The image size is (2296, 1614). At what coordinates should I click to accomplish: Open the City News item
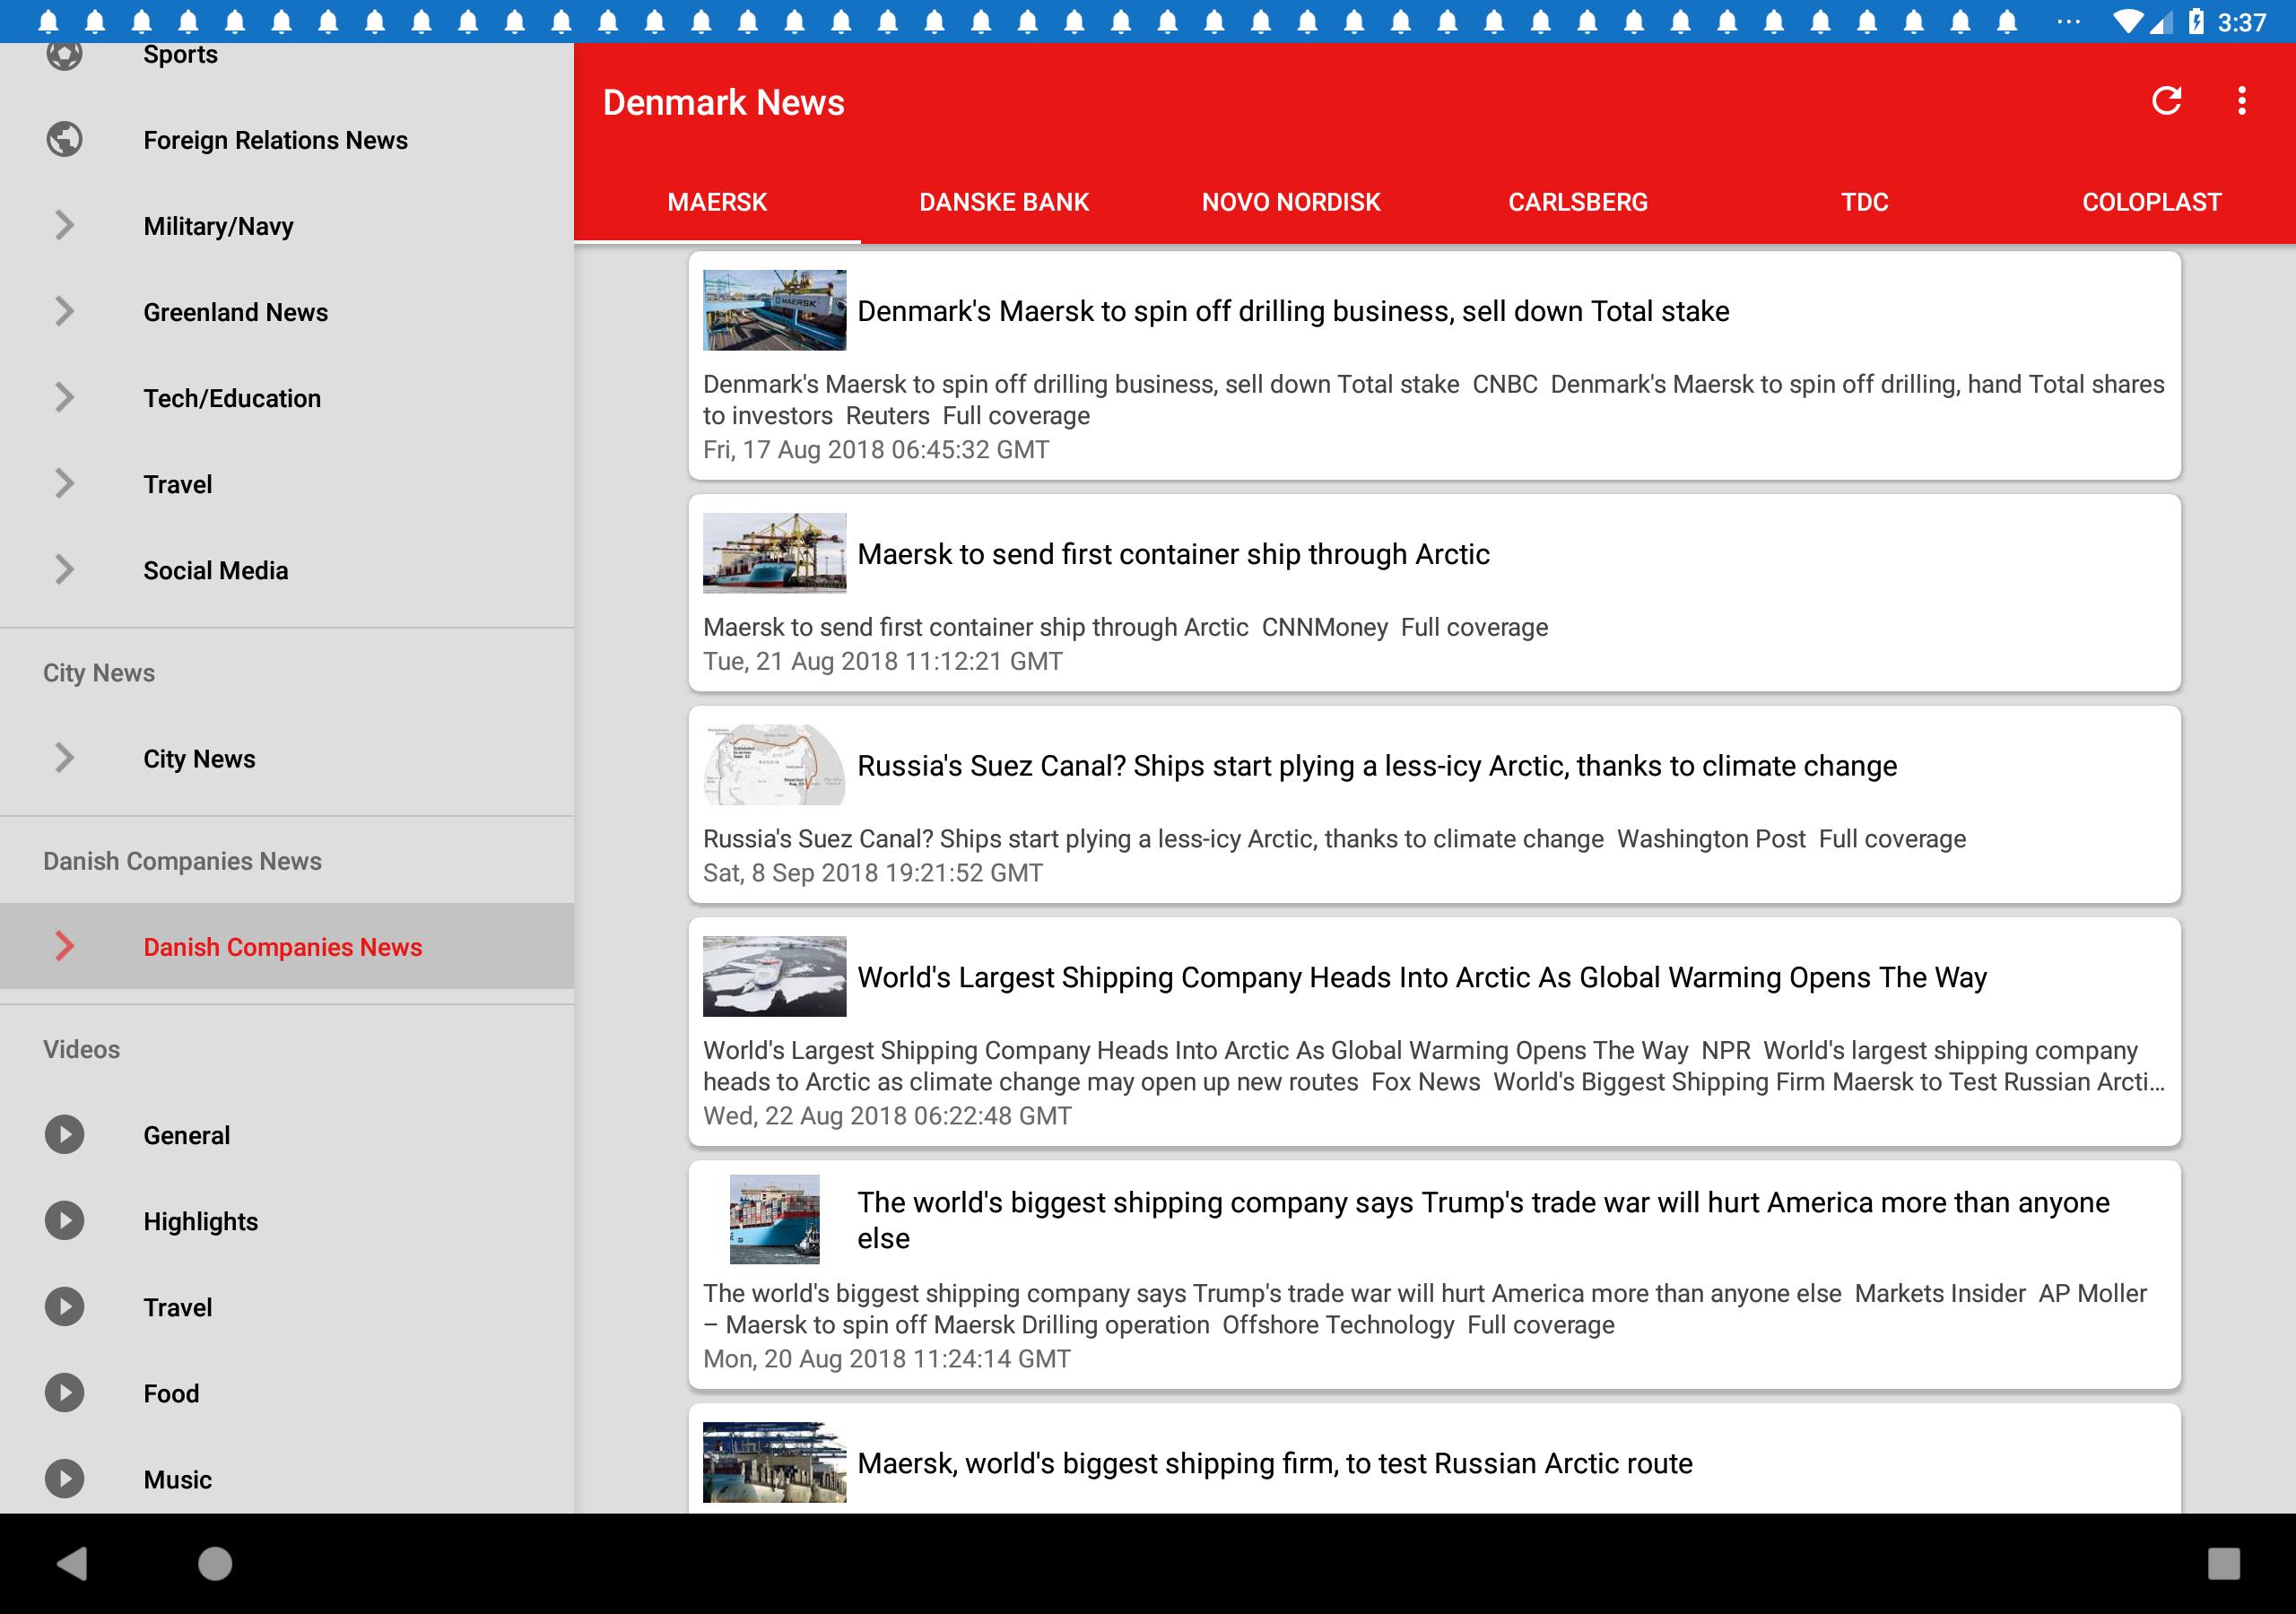[x=287, y=757]
